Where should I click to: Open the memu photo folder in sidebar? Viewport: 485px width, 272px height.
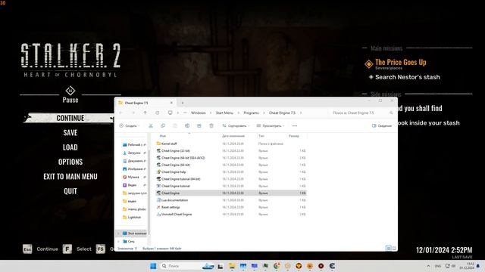pos(134,209)
